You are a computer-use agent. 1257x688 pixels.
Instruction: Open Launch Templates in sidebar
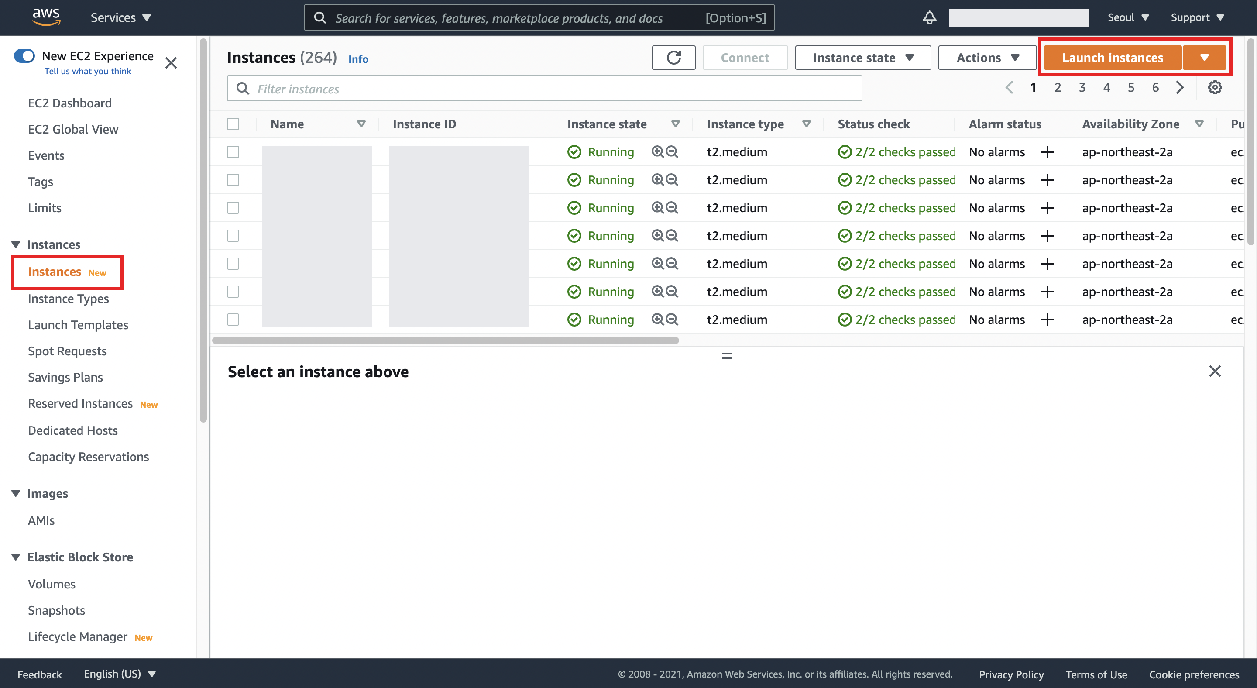coord(78,325)
